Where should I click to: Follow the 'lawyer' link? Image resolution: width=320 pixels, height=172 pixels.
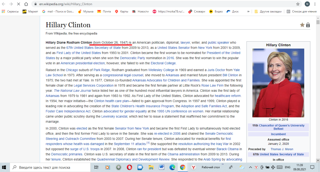(185, 43)
